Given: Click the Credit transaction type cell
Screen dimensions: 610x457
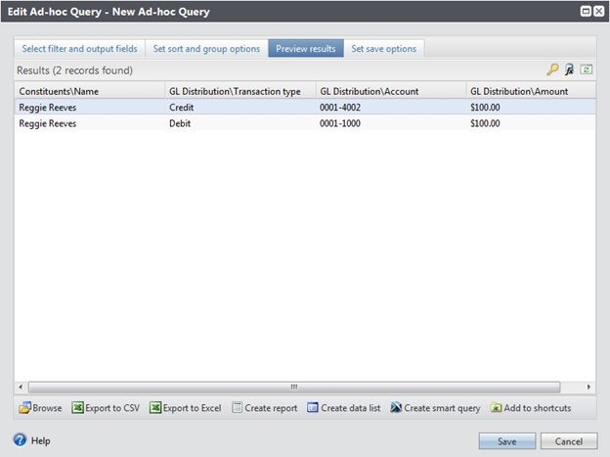Looking at the screenshot, I should (181, 108).
